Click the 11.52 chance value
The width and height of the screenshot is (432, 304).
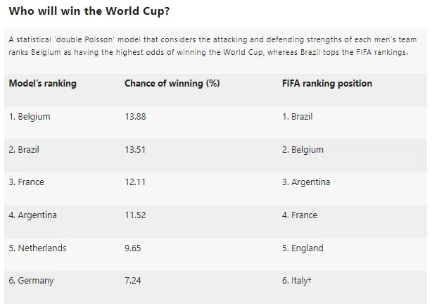pos(135,215)
